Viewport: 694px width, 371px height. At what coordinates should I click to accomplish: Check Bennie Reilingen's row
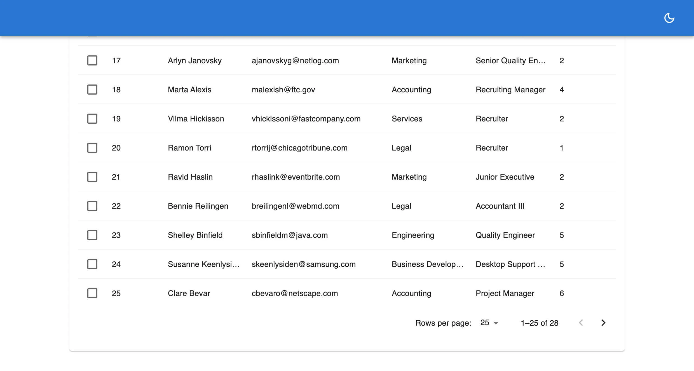92,206
